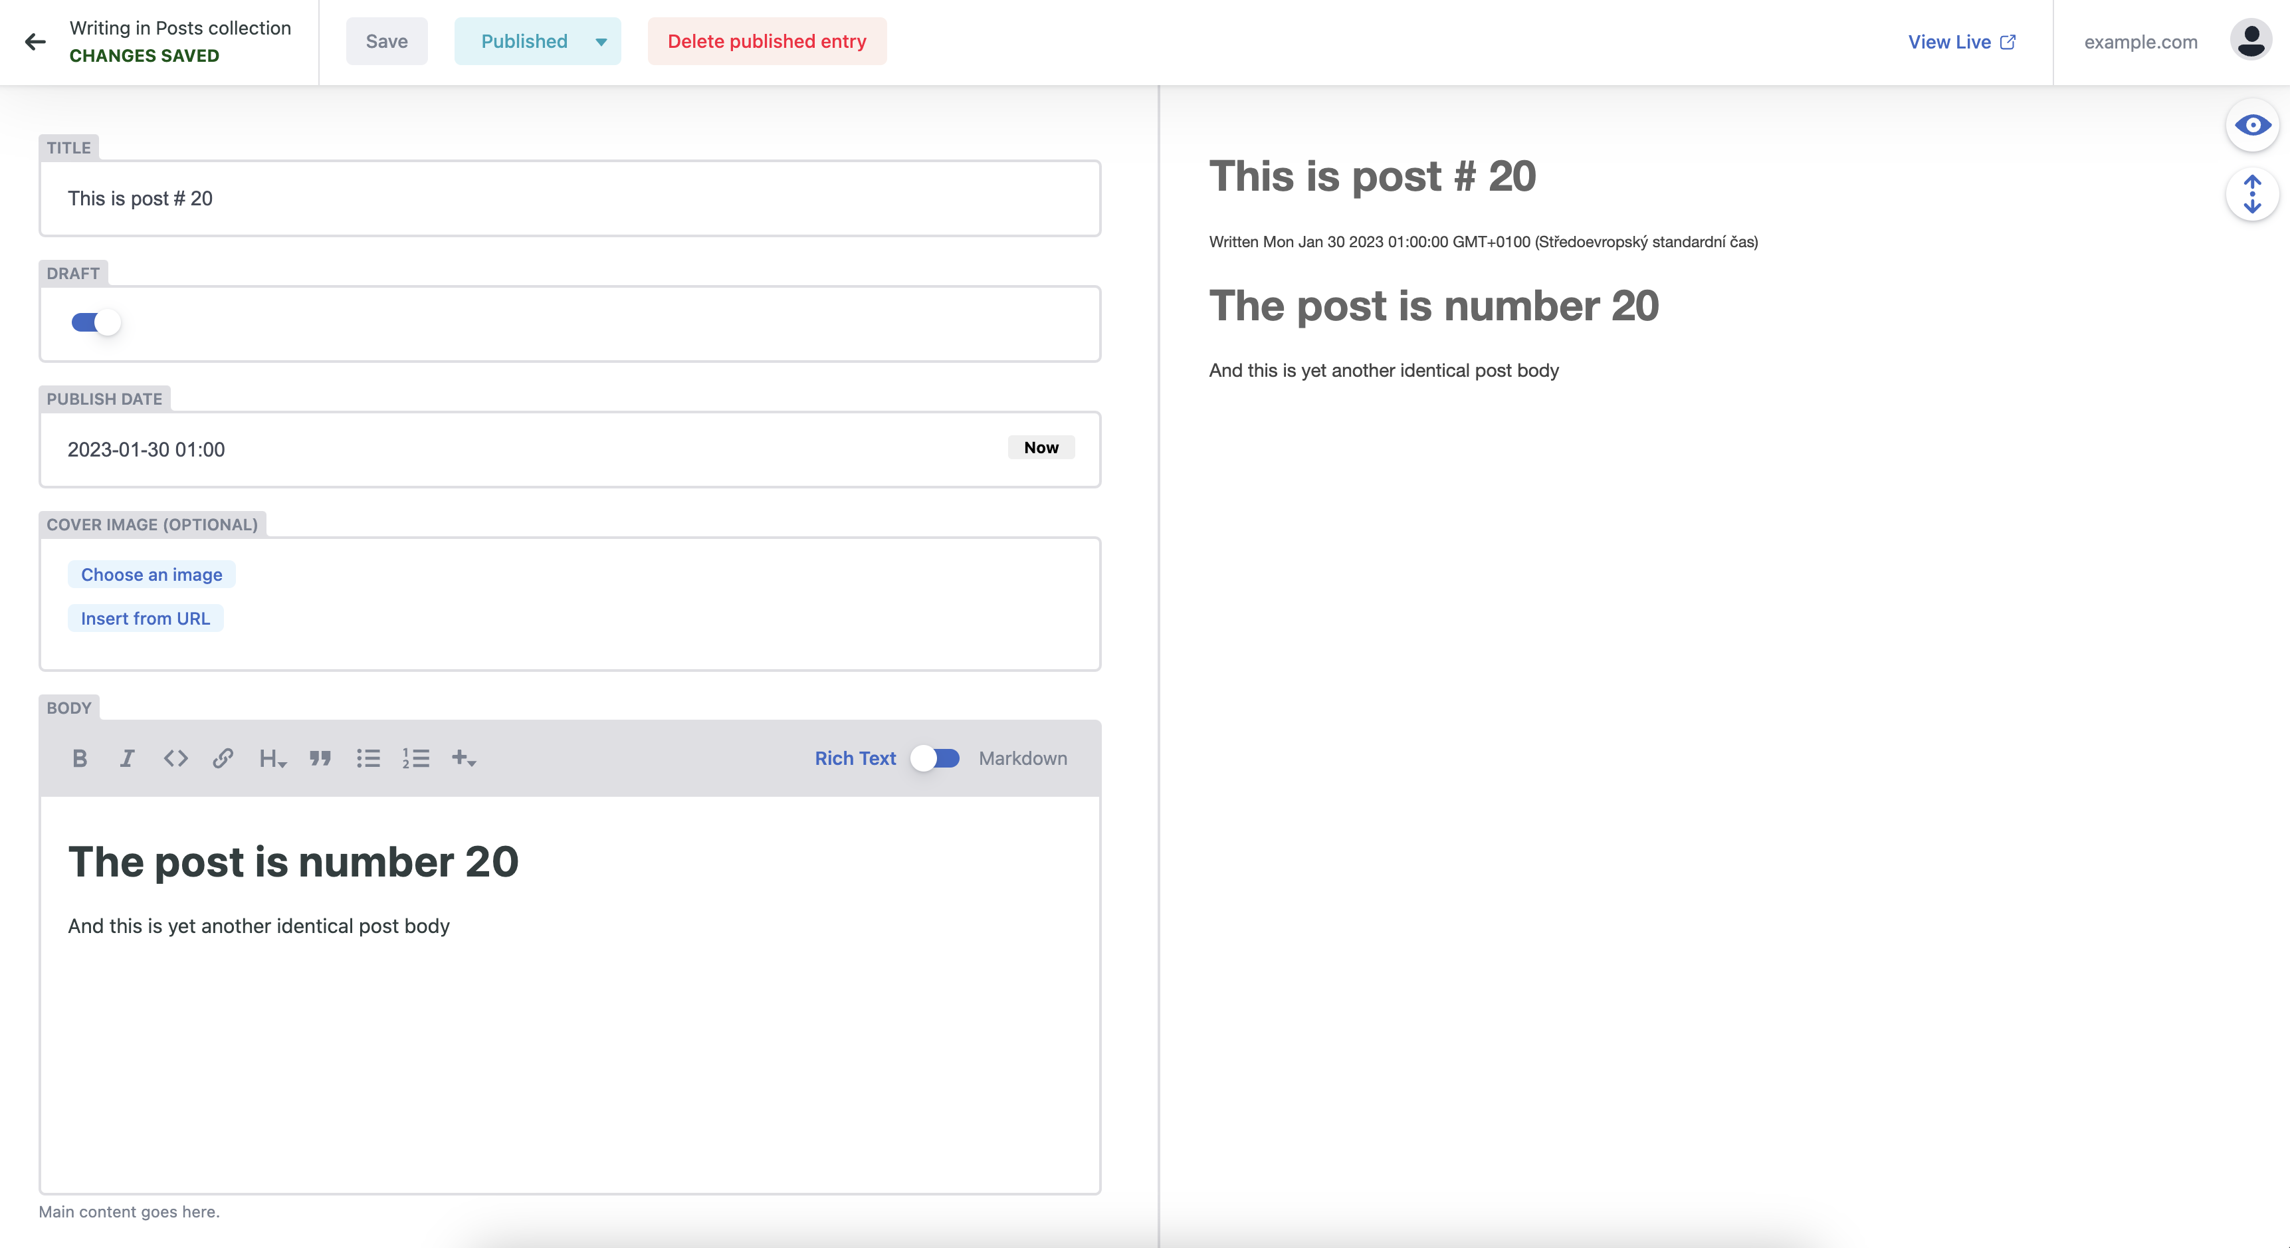Click the TITLE field label
The image size is (2290, 1248).
point(68,148)
